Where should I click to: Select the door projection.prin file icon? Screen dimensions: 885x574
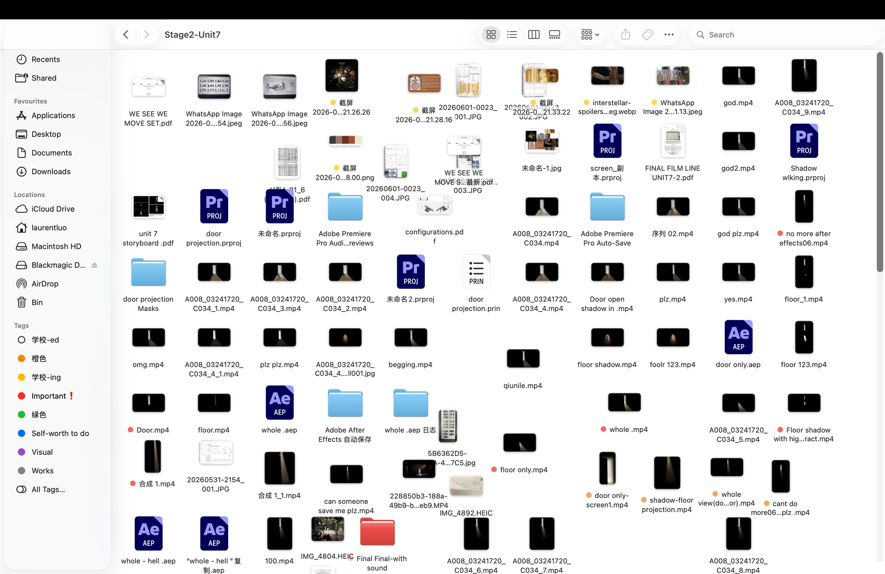[476, 272]
